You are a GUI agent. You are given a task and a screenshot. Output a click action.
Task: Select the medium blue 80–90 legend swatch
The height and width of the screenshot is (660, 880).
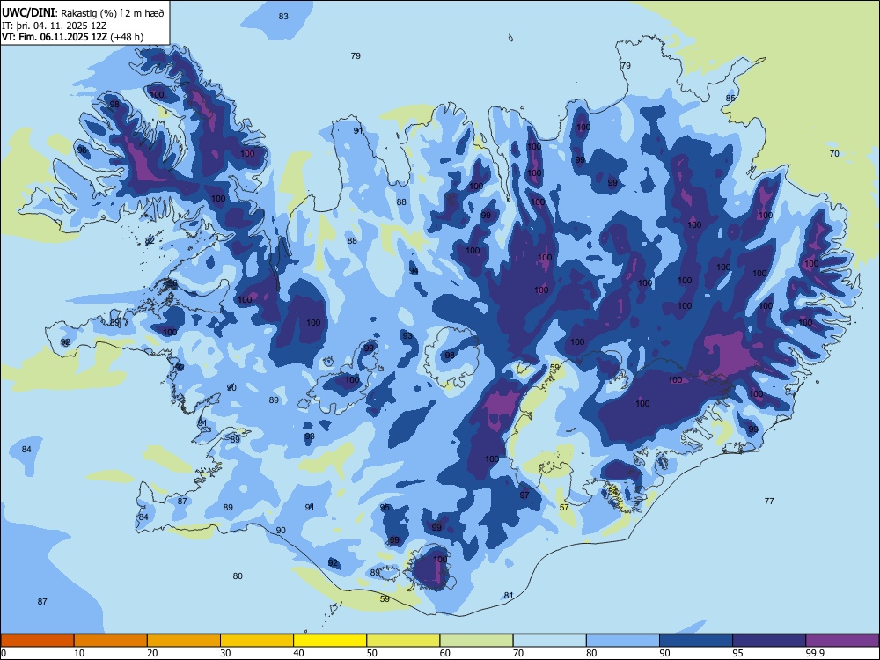[x=623, y=641]
